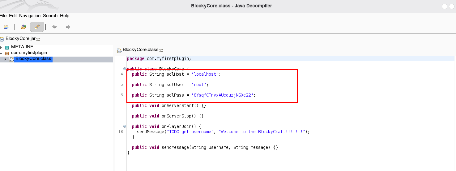Open the Navigation menu
Screen dimensions: 456x171
30,16
